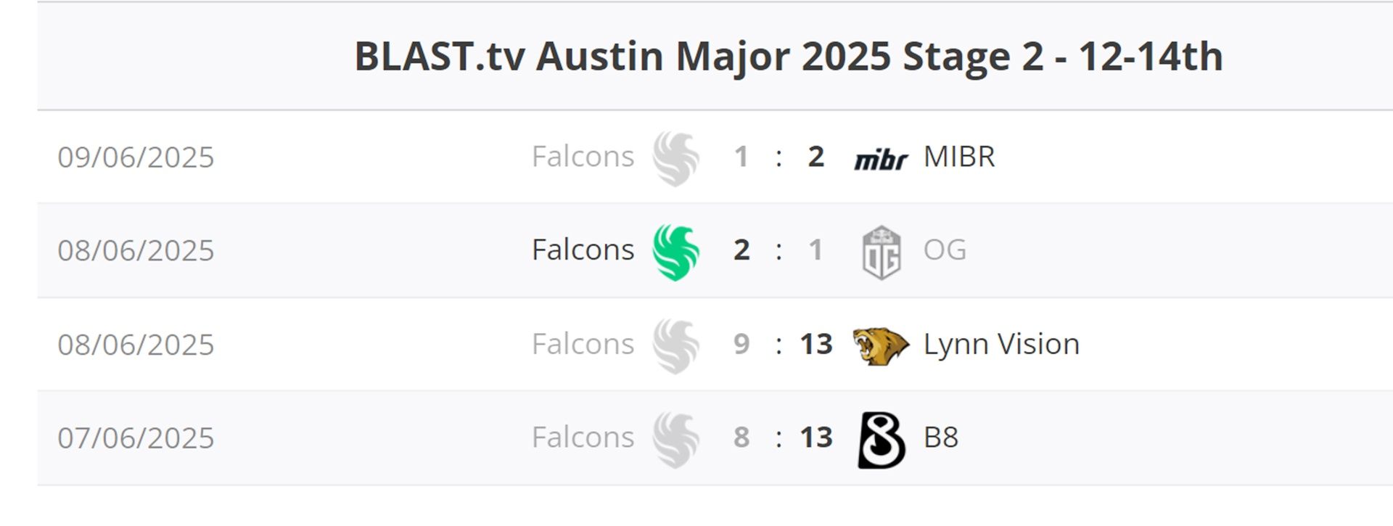
Task: Select the B8 team name
Action: coord(941,437)
